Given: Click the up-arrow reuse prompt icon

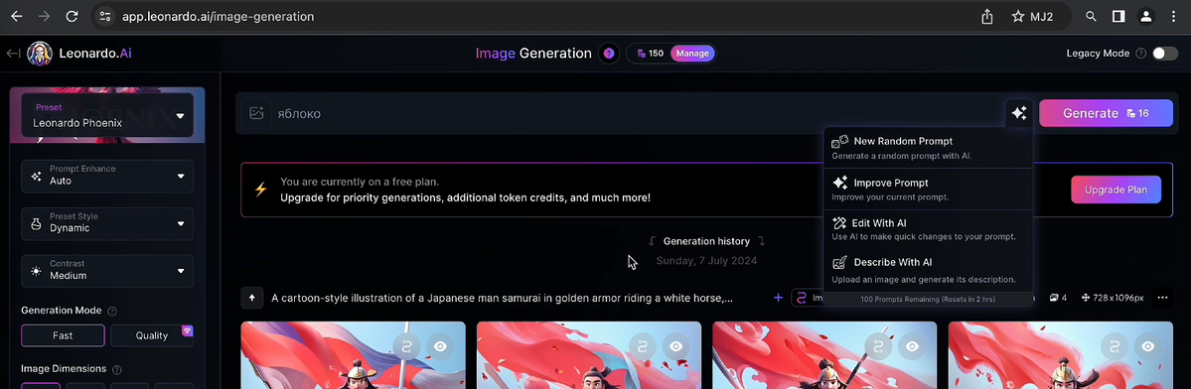Looking at the screenshot, I should [x=252, y=298].
